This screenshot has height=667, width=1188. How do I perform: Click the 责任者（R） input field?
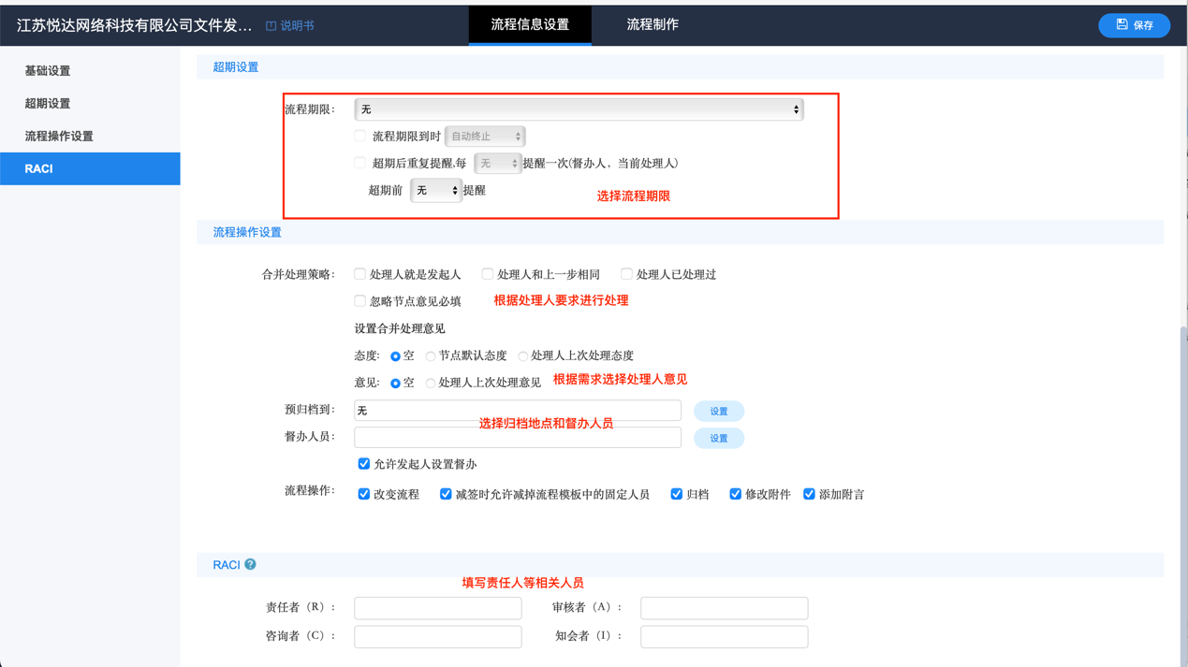pyautogui.click(x=437, y=607)
